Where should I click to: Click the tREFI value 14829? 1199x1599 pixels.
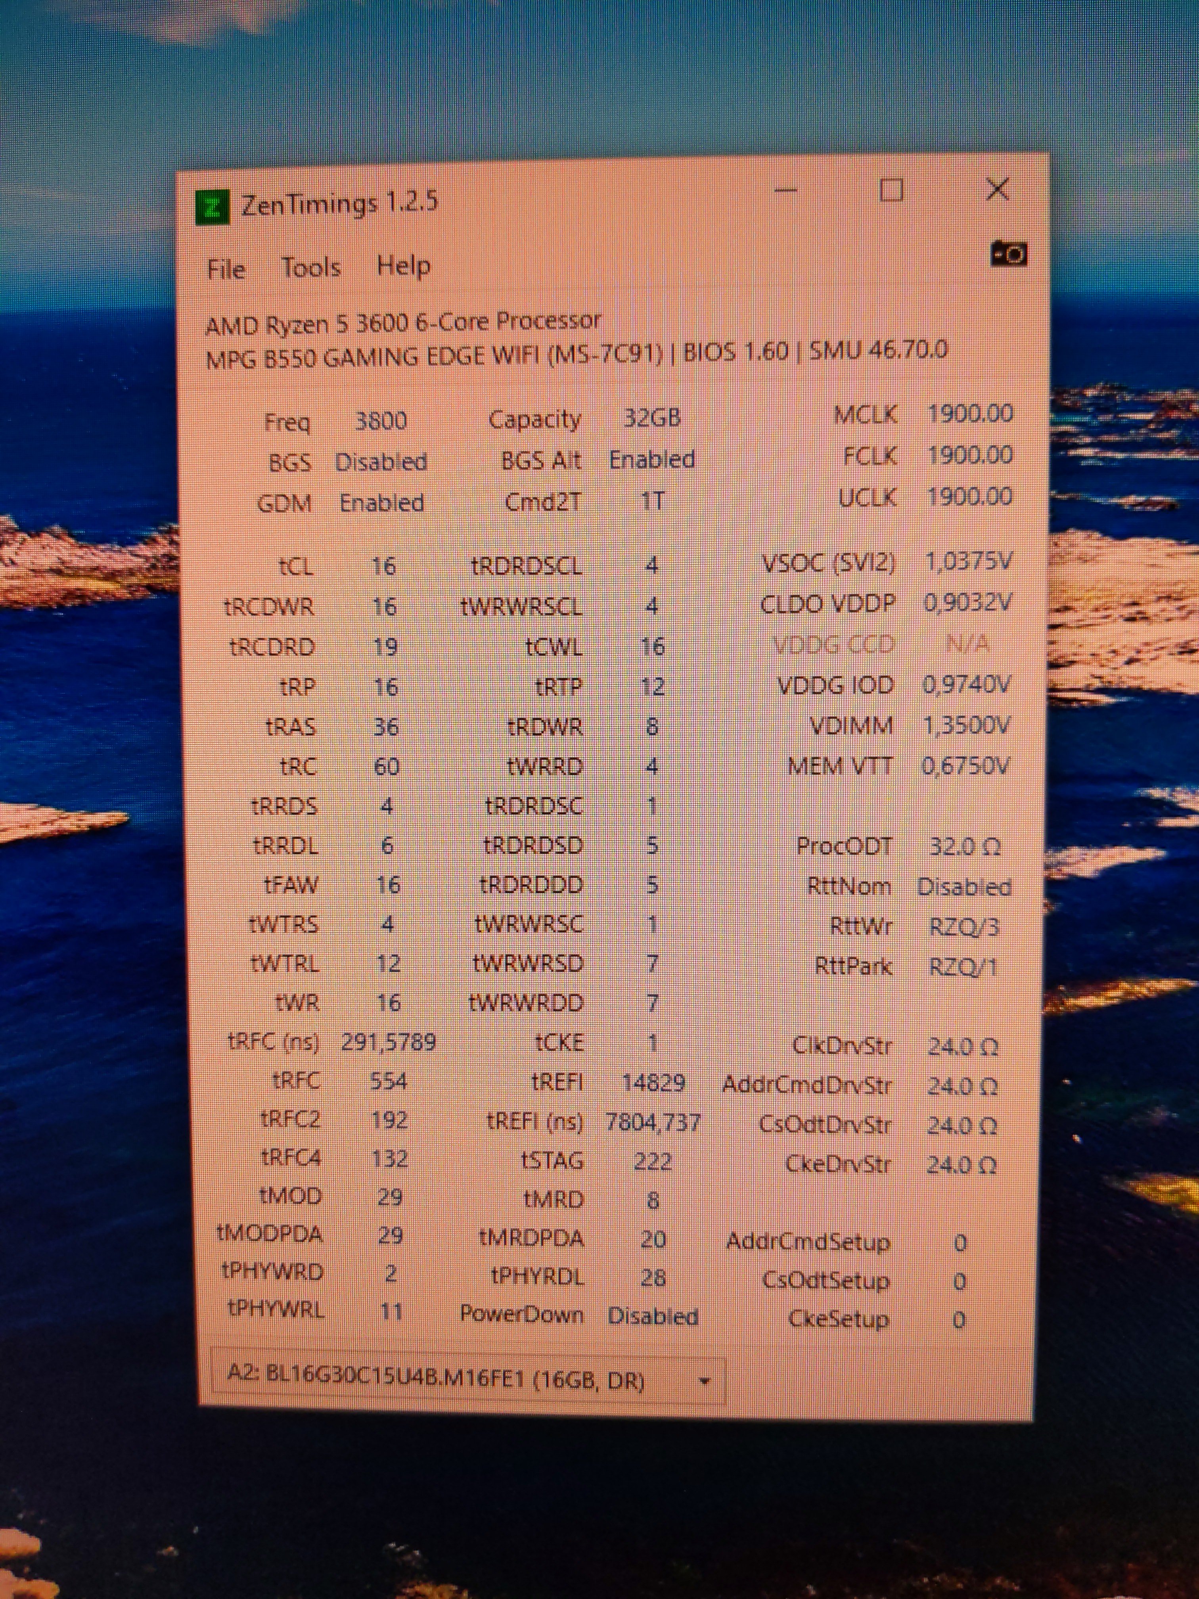coord(653,1082)
